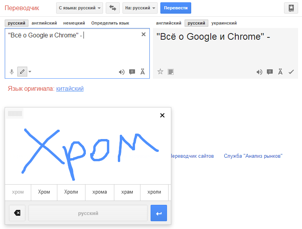Viewport: 302px width, 229px height.
Task: Click translation pane example usage bubble icon
Action: (x=270, y=72)
